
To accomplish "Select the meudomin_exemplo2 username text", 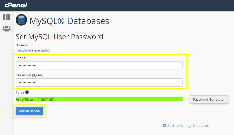I will click(33, 50).
